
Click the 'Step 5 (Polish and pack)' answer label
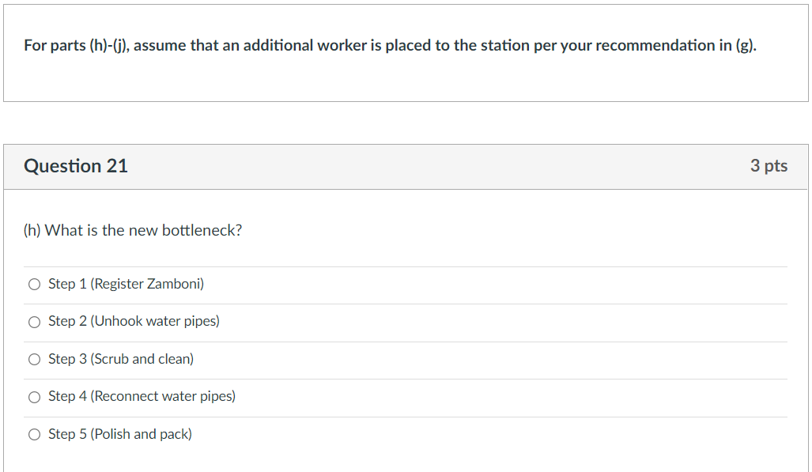click(119, 434)
